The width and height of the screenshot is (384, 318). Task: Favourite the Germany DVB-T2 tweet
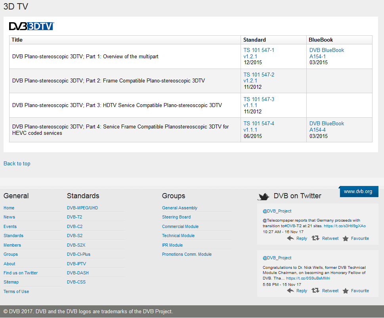[x=356, y=238]
